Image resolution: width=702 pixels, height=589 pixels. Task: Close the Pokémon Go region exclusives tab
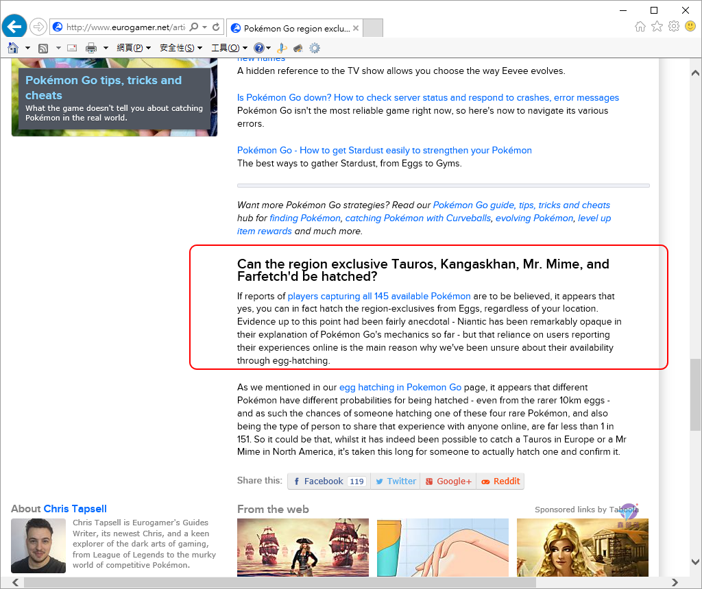[x=356, y=28]
